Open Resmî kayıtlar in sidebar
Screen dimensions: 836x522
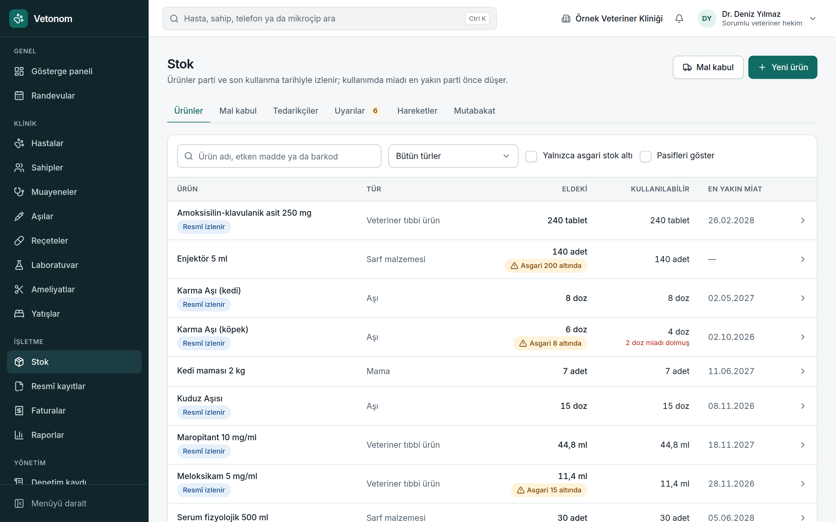pyautogui.click(x=74, y=386)
